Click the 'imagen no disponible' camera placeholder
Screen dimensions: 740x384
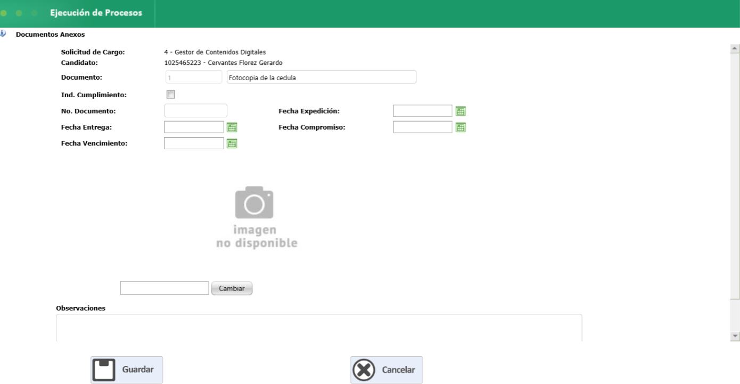coord(257,217)
